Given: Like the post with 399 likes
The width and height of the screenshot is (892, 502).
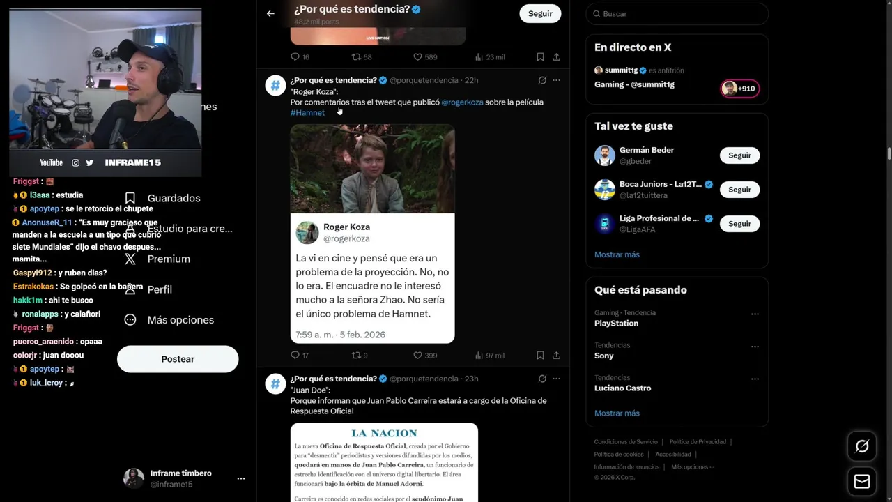Looking at the screenshot, I should (425, 356).
